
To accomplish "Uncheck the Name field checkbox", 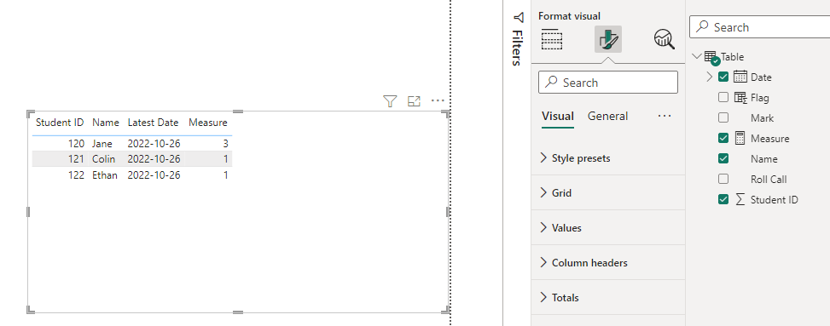I will 723,158.
